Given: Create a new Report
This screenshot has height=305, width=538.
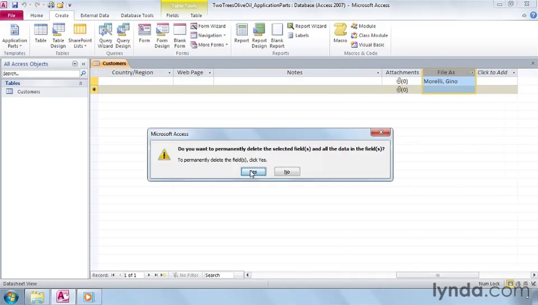Looking at the screenshot, I should tap(241, 34).
